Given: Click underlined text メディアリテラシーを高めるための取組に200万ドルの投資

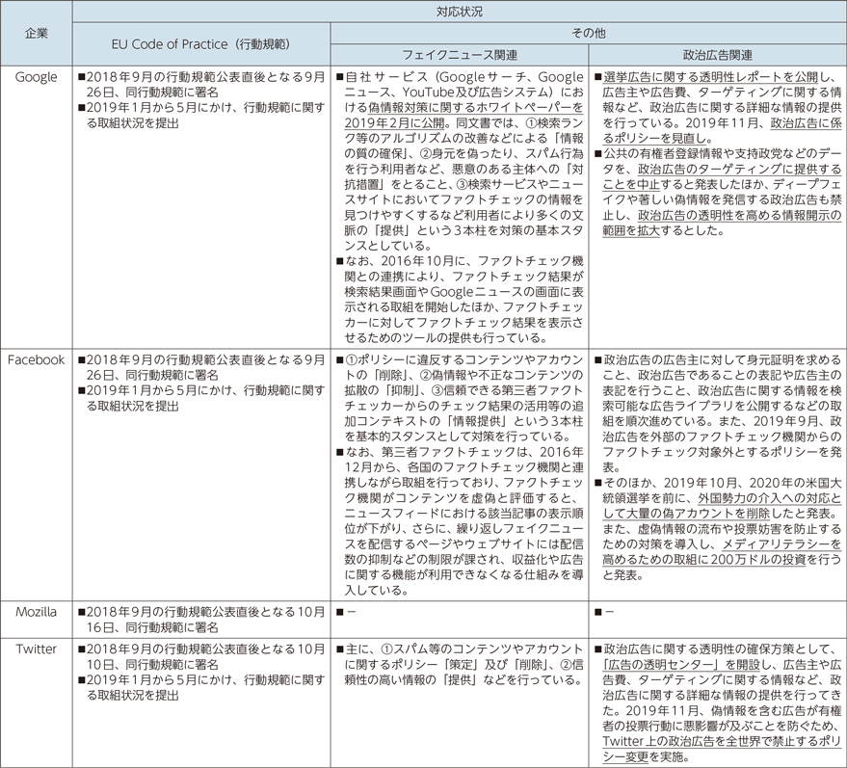Looking at the screenshot, I should tap(723, 552).
